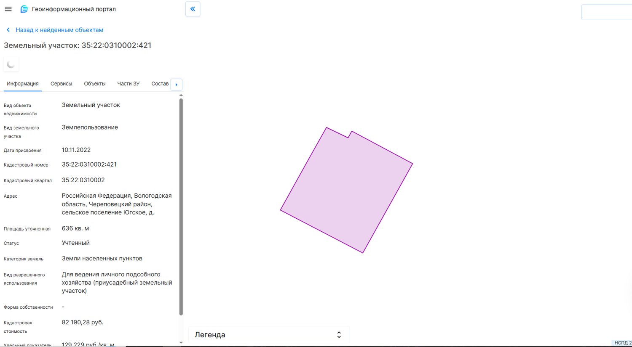632x347 pixels.
Task: Open the hamburger main menu
Action: coord(8,9)
